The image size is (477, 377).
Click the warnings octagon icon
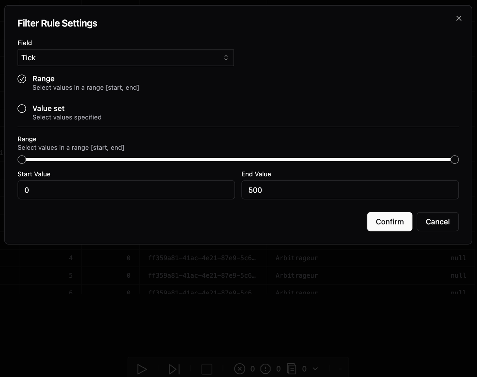(265, 369)
